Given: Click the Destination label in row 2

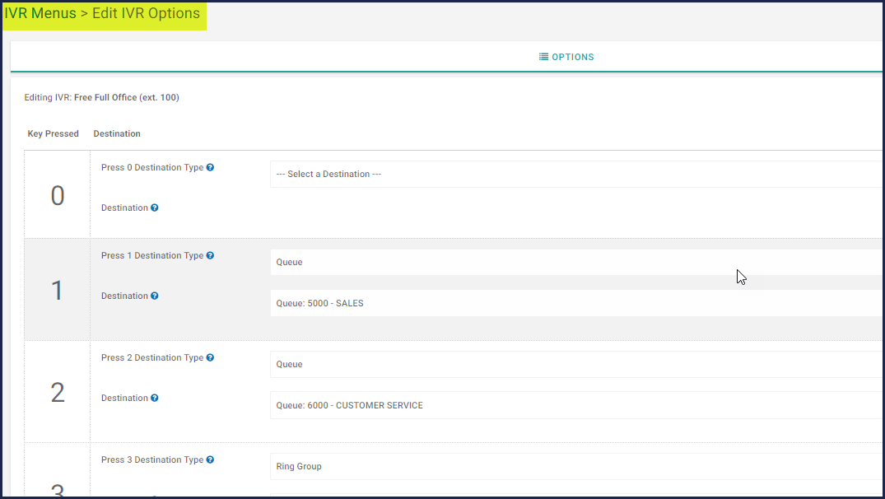Looking at the screenshot, I should 125,398.
